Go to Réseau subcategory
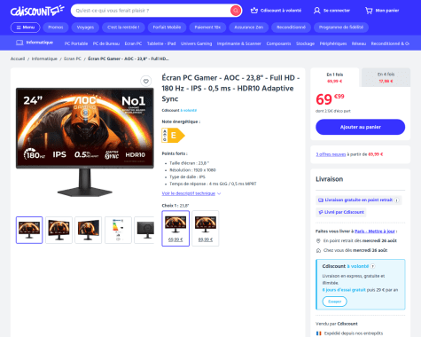The image size is (421, 337). pyautogui.click(x=359, y=43)
